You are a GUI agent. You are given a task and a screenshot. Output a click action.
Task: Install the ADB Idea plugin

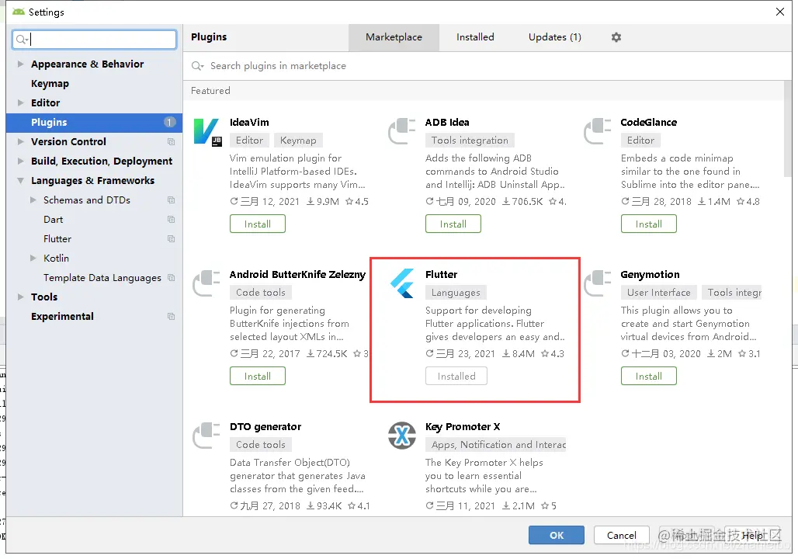pos(453,224)
